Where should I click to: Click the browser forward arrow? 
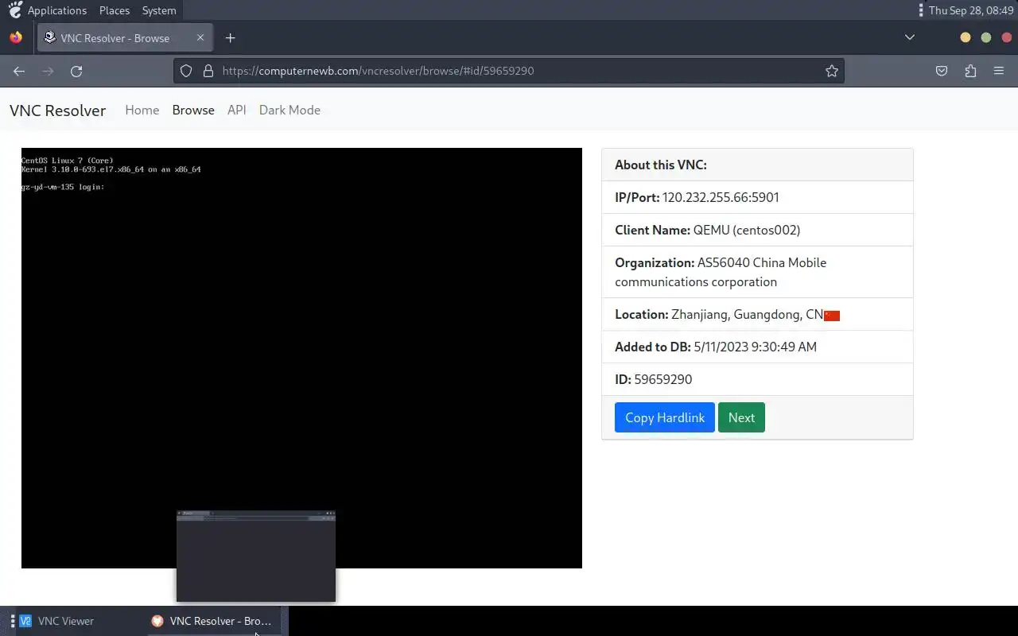(48, 71)
